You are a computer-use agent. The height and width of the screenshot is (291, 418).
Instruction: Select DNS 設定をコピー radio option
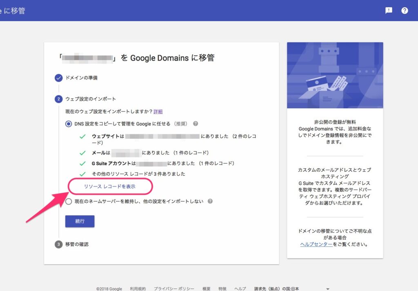tap(69, 124)
